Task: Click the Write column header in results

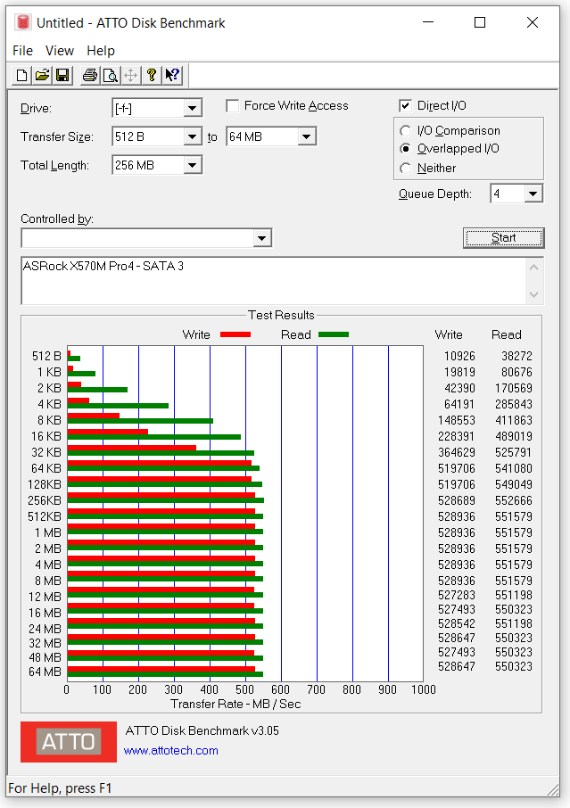Action: [x=449, y=335]
